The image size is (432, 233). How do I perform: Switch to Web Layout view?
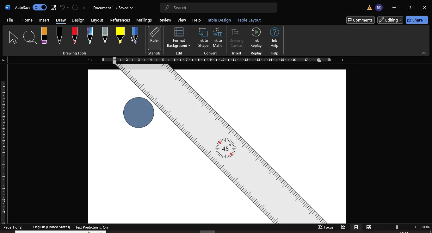click(x=368, y=227)
